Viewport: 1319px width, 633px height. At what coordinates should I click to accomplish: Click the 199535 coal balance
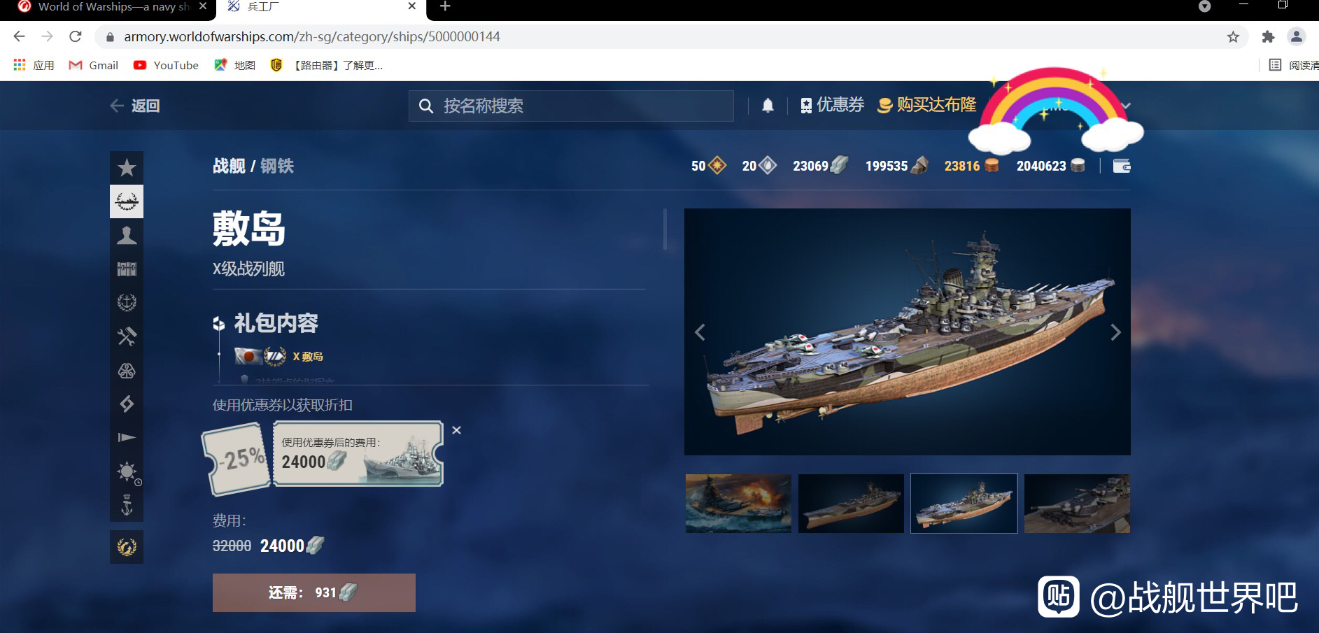point(897,166)
